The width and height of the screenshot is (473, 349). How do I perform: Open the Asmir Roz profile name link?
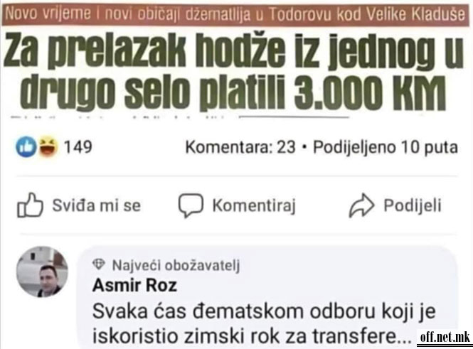click(x=134, y=285)
